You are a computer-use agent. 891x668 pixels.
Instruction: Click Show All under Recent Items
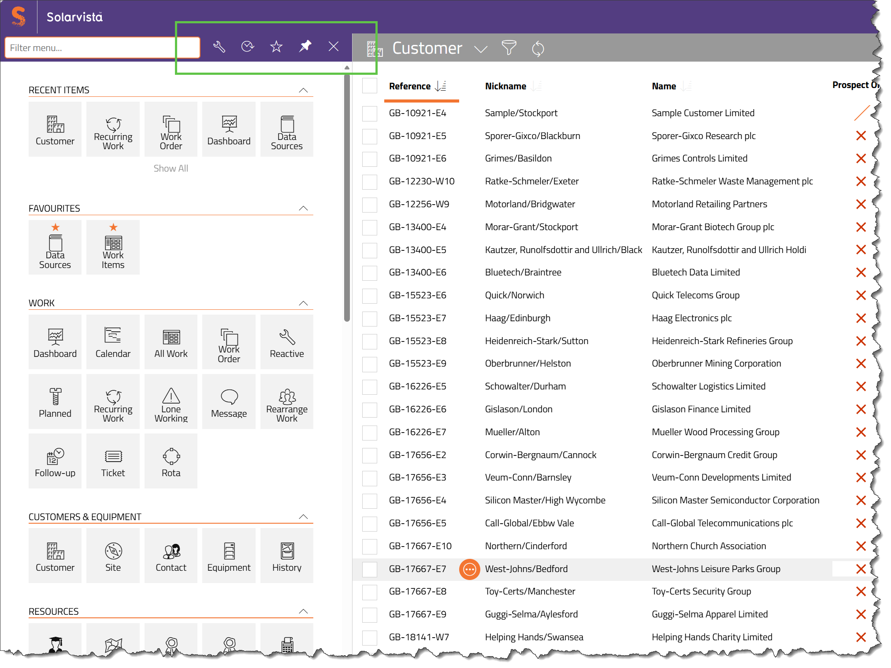pyautogui.click(x=171, y=169)
